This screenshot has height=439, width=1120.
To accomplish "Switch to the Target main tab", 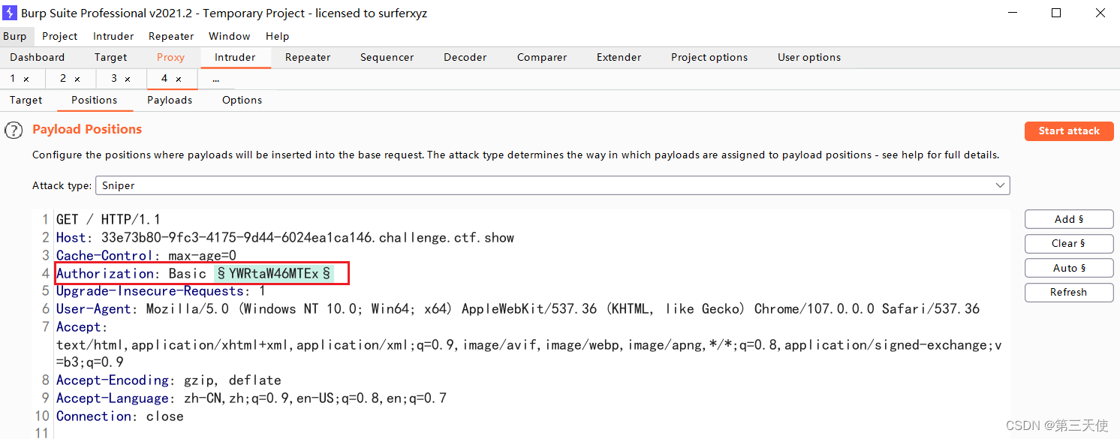I will click(110, 57).
